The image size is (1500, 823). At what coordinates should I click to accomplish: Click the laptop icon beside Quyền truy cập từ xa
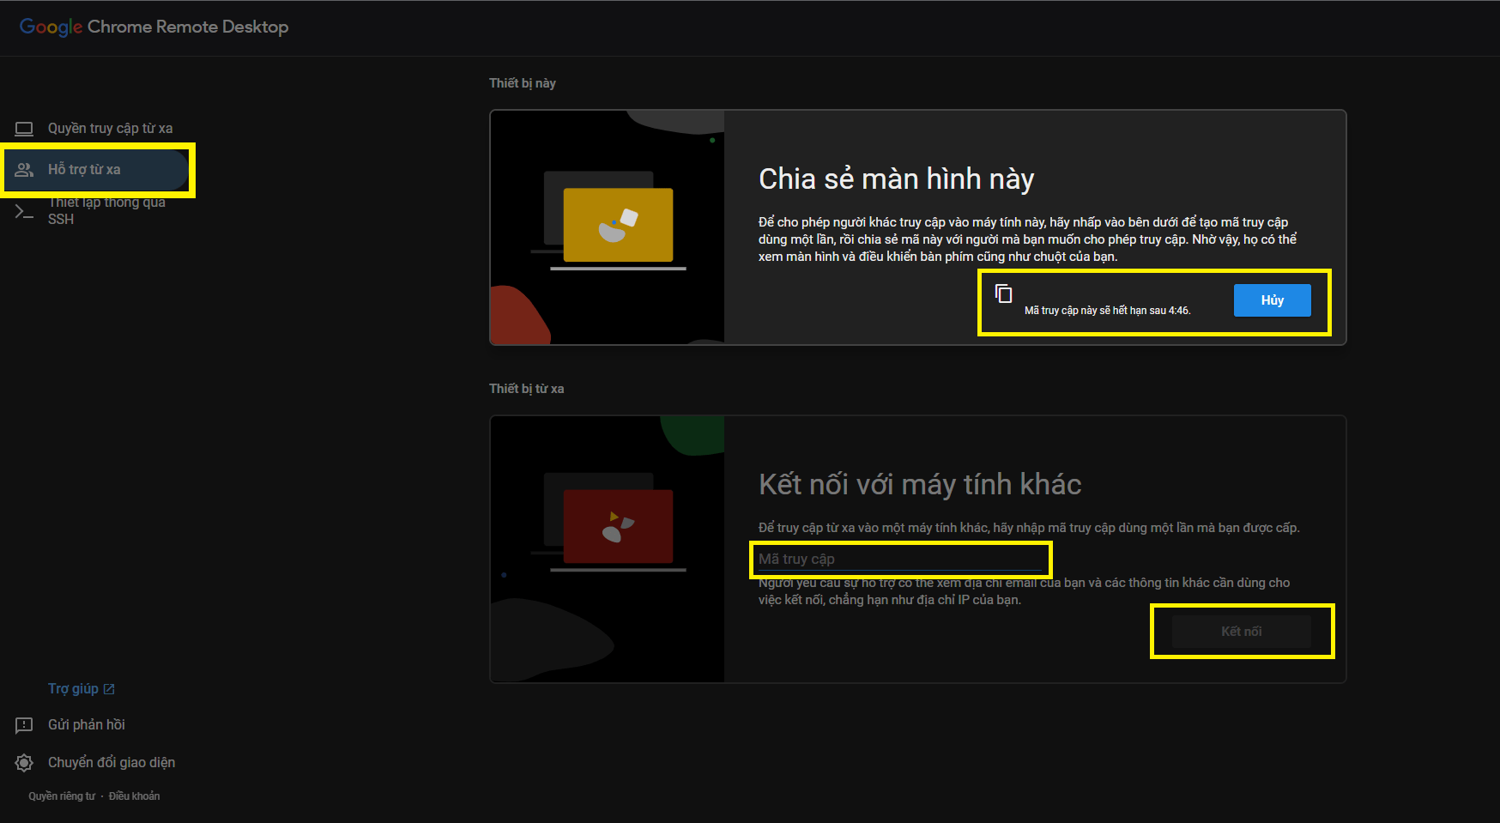point(24,129)
